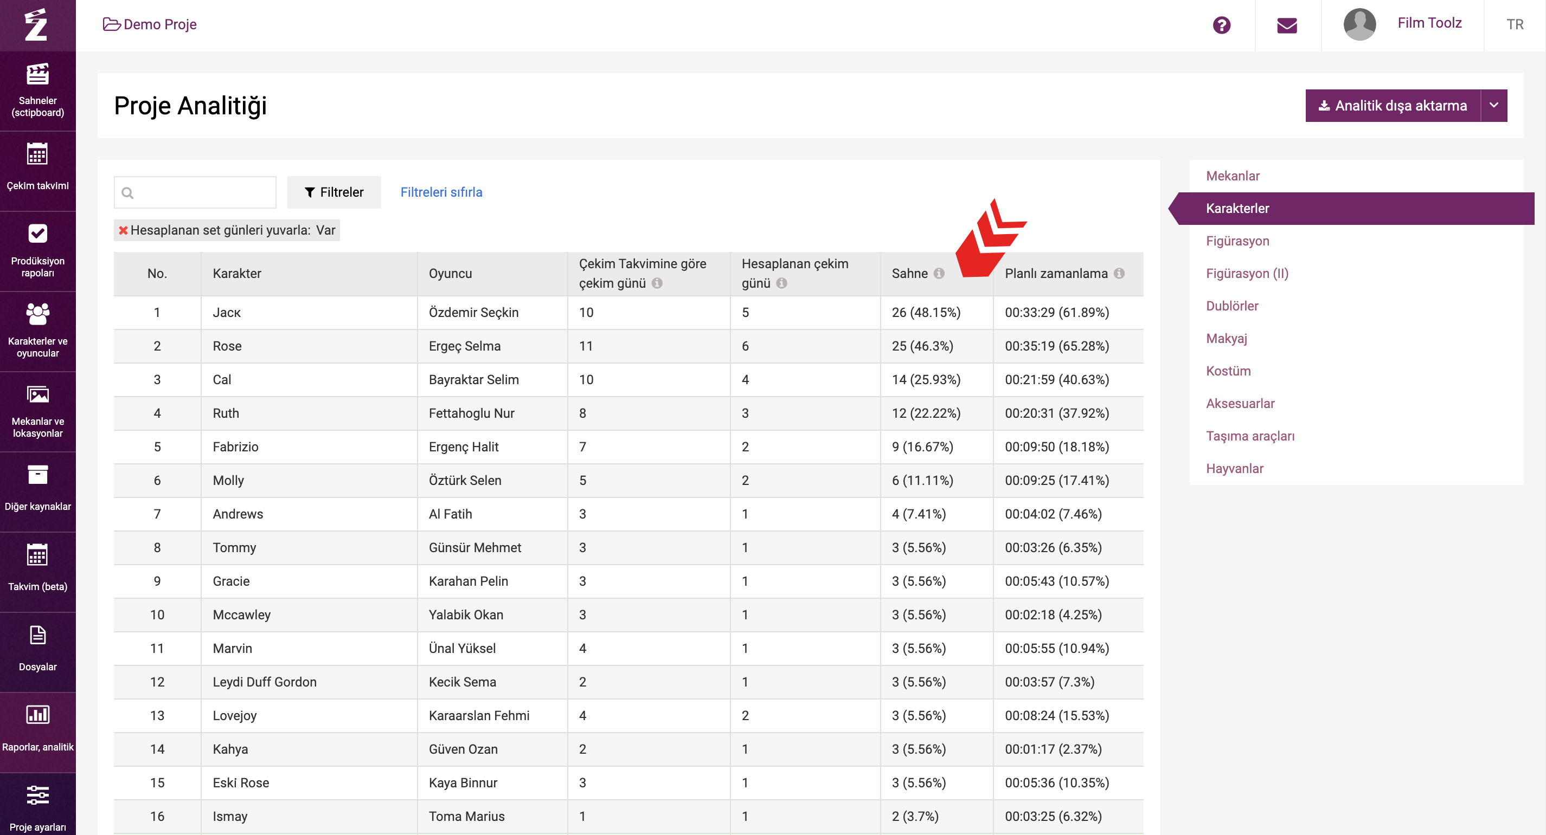Click info icon next to Hesaplanan çekim günü
The height and width of the screenshot is (835, 1546).
[781, 283]
